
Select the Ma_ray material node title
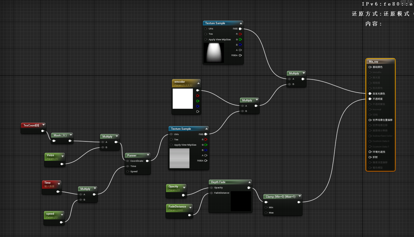(374, 62)
